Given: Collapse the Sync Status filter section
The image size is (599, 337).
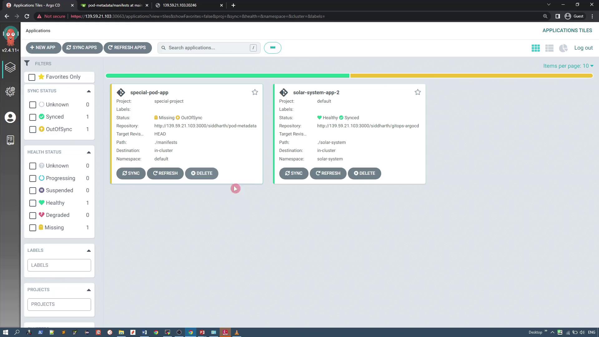Looking at the screenshot, I should tap(89, 91).
